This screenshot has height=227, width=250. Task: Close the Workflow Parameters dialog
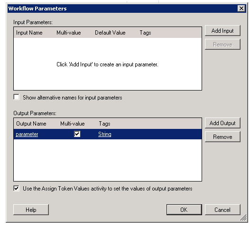point(241,8)
